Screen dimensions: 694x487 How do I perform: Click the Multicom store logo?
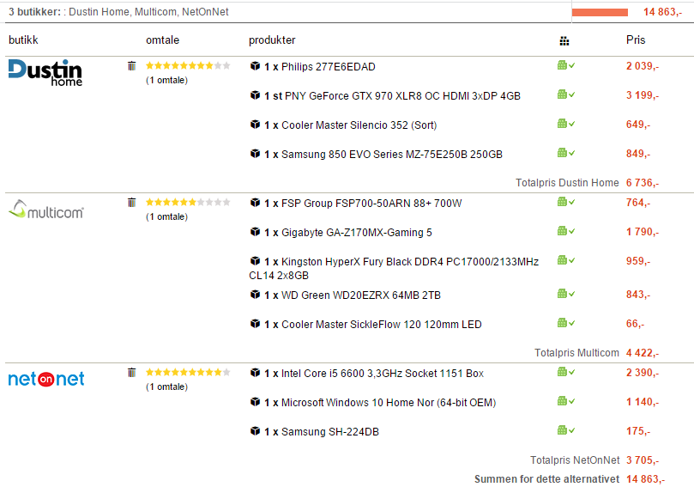(46, 210)
